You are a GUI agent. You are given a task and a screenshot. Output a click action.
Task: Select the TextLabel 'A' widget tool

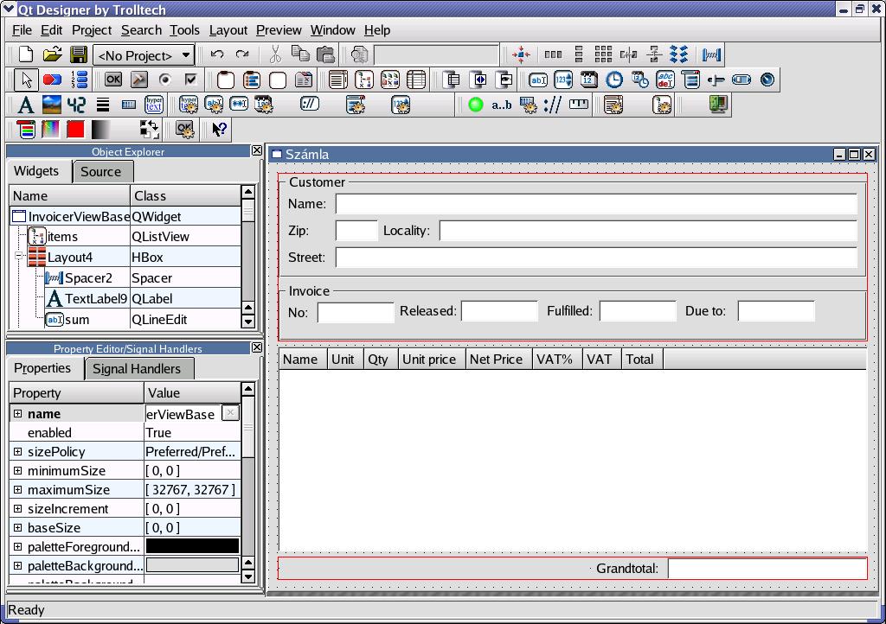pyautogui.click(x=25, y=105)
